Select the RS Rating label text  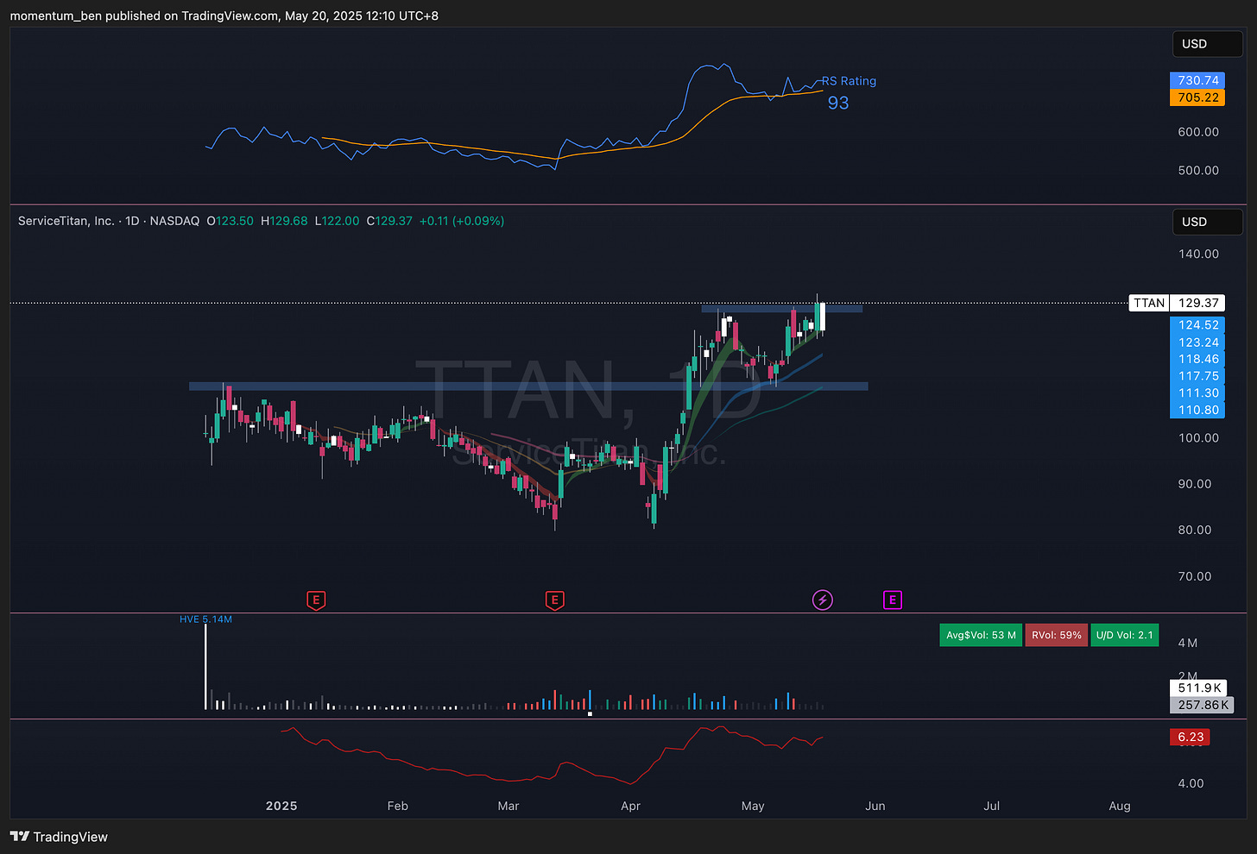(849, 81)
